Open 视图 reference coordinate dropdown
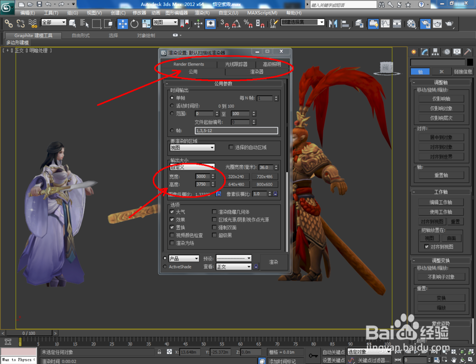 (x=165, y=22)
